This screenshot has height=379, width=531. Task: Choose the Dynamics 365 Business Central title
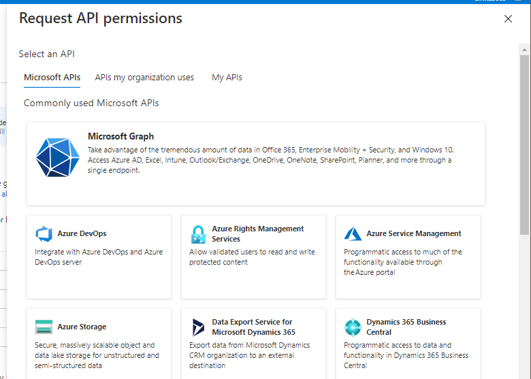406,327
